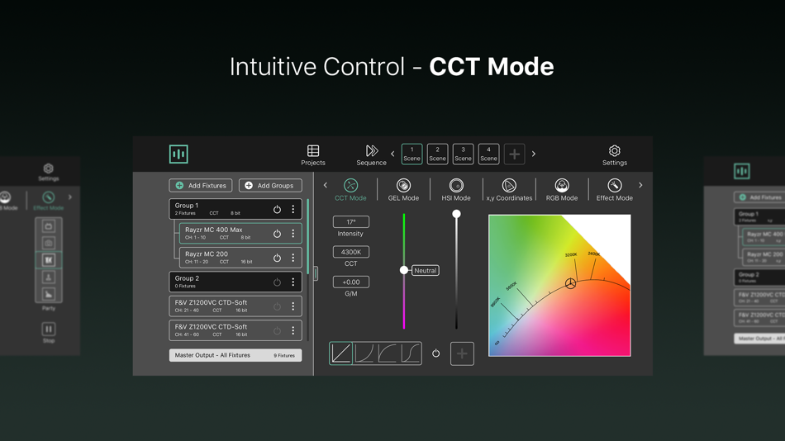Click Settings in left background window
The width and height of the screenshot is (785, 441).
click(48, 172)
